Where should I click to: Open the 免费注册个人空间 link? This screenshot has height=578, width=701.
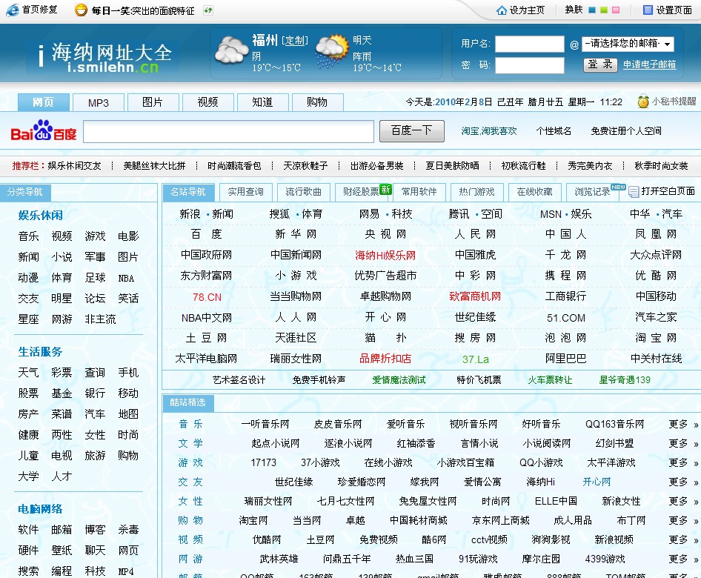pos(626,131)
